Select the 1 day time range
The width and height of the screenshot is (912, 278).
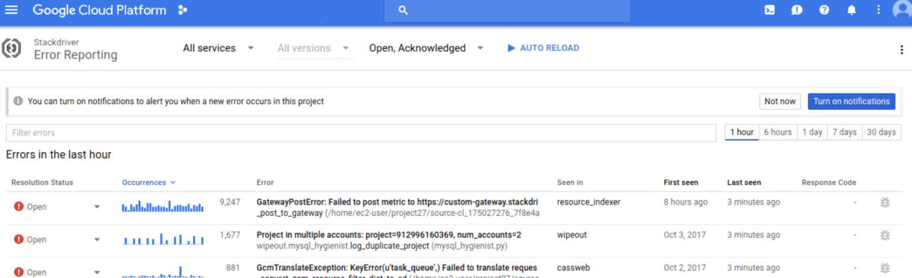[812, 132]
